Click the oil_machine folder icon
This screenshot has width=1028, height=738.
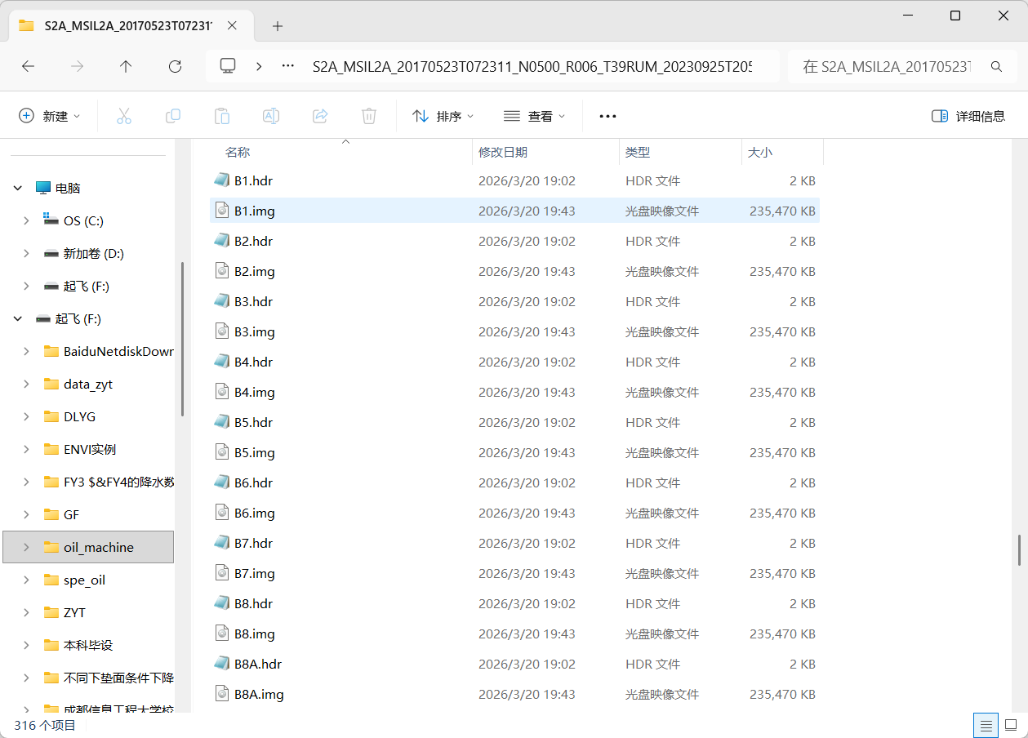coord(51,547)
